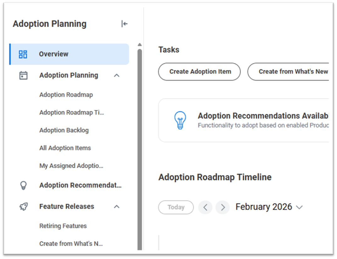
Task: Go to previous month with left arrow
Action: click(205, 207)
